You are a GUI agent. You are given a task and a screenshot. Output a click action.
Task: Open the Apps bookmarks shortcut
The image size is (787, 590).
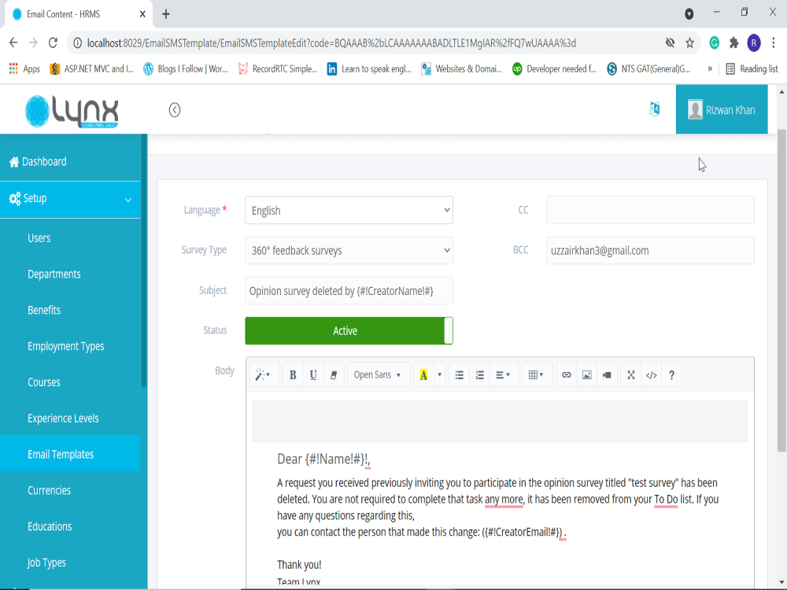[24, 68]
